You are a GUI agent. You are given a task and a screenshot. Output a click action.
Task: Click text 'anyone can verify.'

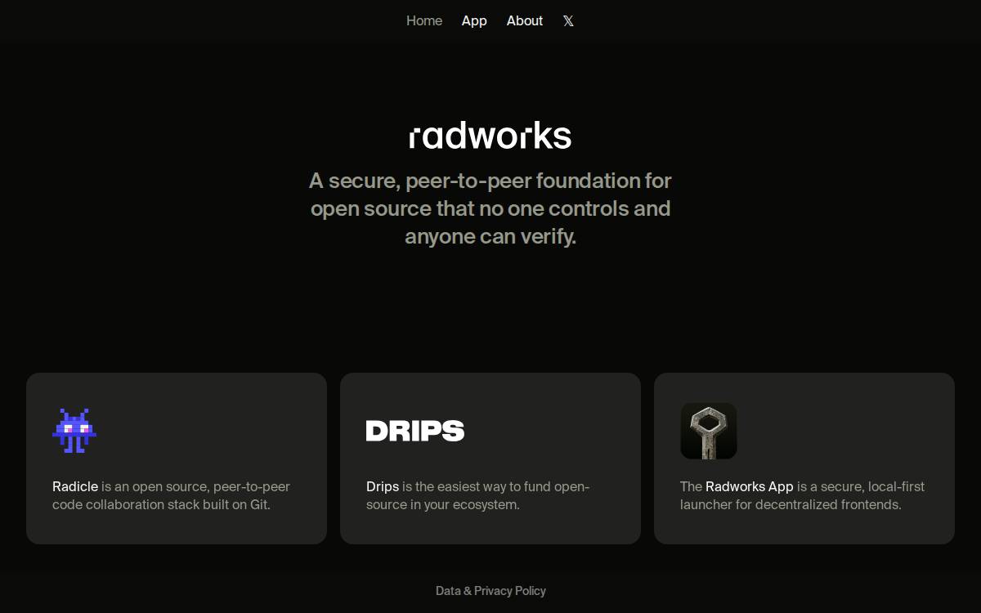pos(490,236)
